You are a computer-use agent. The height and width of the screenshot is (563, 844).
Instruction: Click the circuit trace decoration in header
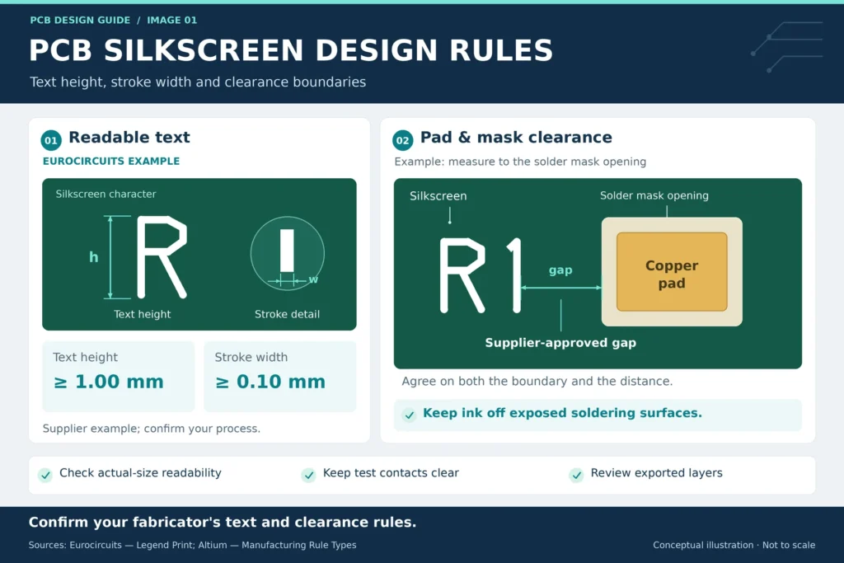(786, 47)
